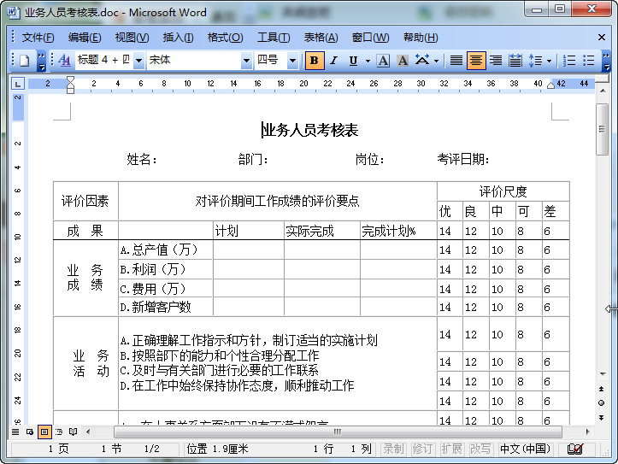618x464 pixels.
Task: Switch to Web Layout view icon
Action: 30,432
